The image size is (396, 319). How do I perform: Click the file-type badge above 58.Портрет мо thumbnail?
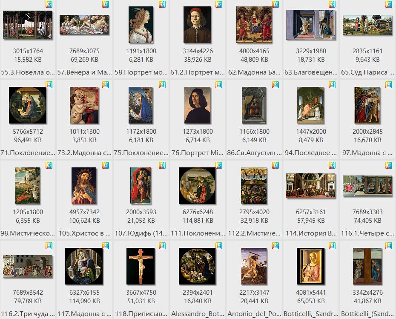tap(162, 4)
